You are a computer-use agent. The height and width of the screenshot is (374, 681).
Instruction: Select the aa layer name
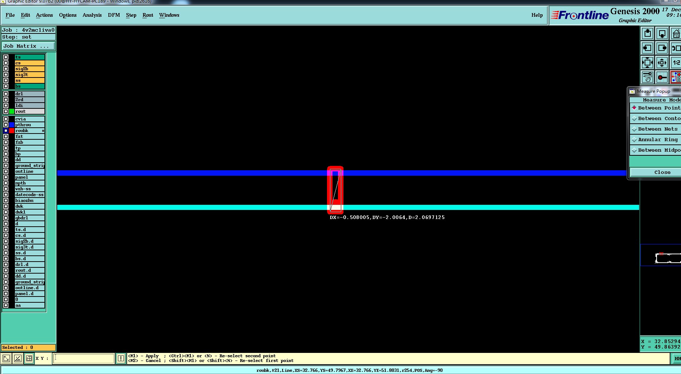coord(30,305)
